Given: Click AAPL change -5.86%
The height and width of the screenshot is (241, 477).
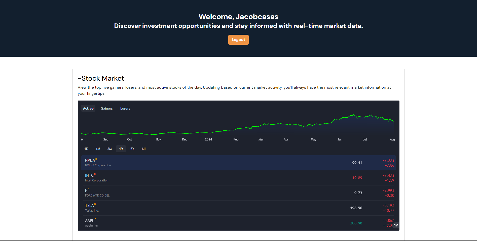Looking at the screenshot, I should (x=388, y=221).
